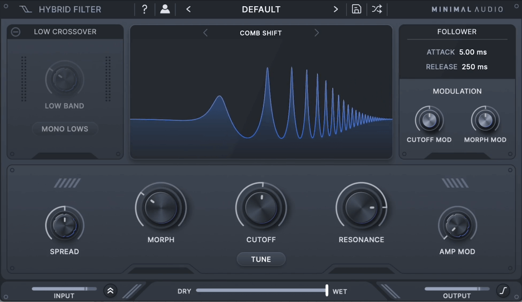Open the Comb Shift filter type menu
The image size is (522, 302).
coord(261,33)
